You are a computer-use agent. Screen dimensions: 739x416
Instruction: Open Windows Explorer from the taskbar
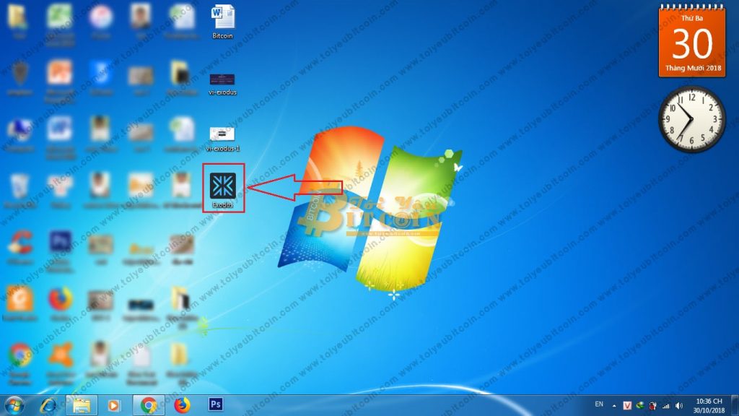point(82,405)
